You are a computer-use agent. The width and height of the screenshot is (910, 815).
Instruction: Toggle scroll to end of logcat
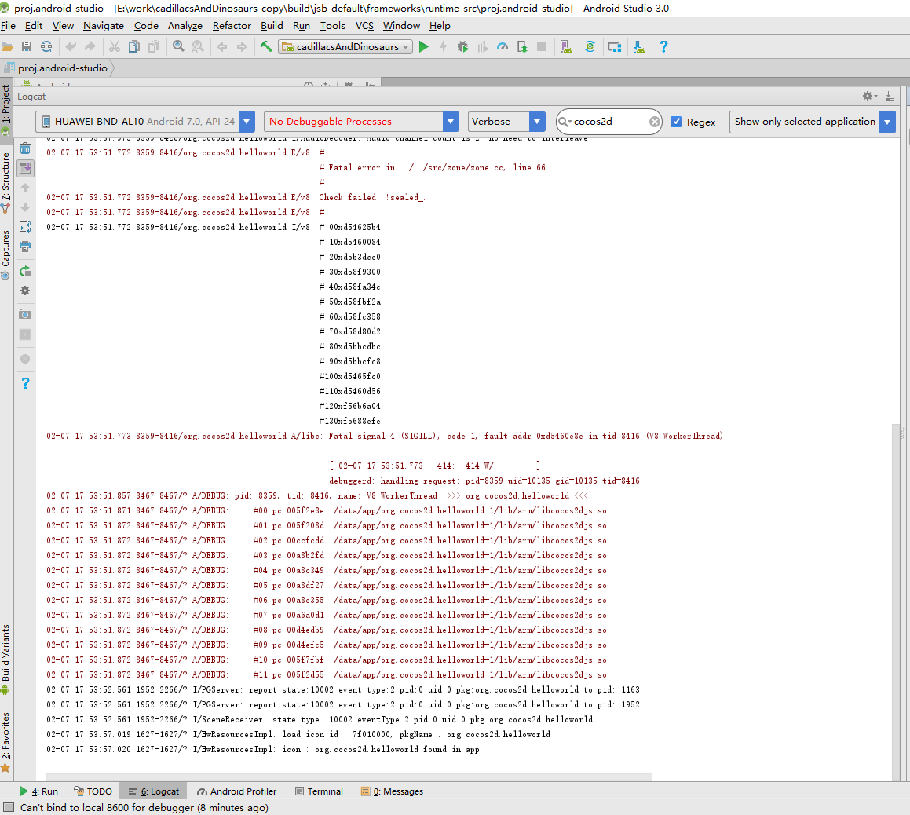click(x=25, y=168)
